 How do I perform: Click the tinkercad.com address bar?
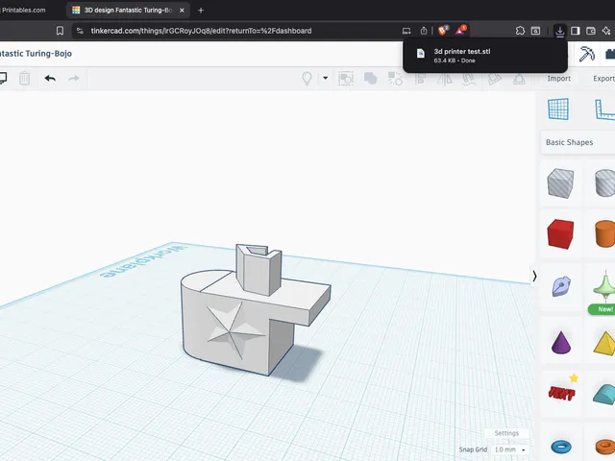tap(201, 31)
